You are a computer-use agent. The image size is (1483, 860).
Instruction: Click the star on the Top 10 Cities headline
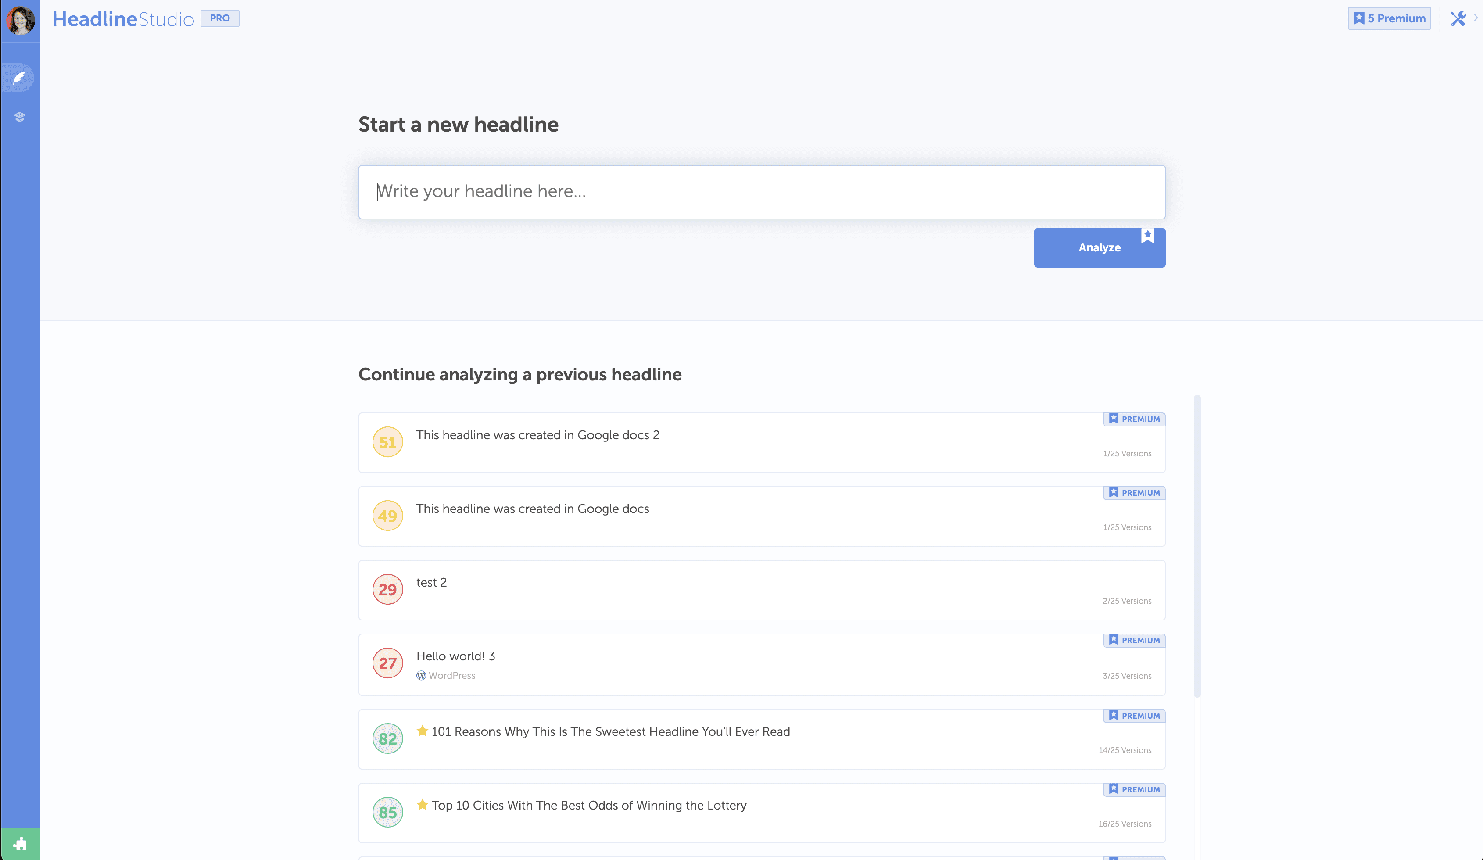pos(422,804)
